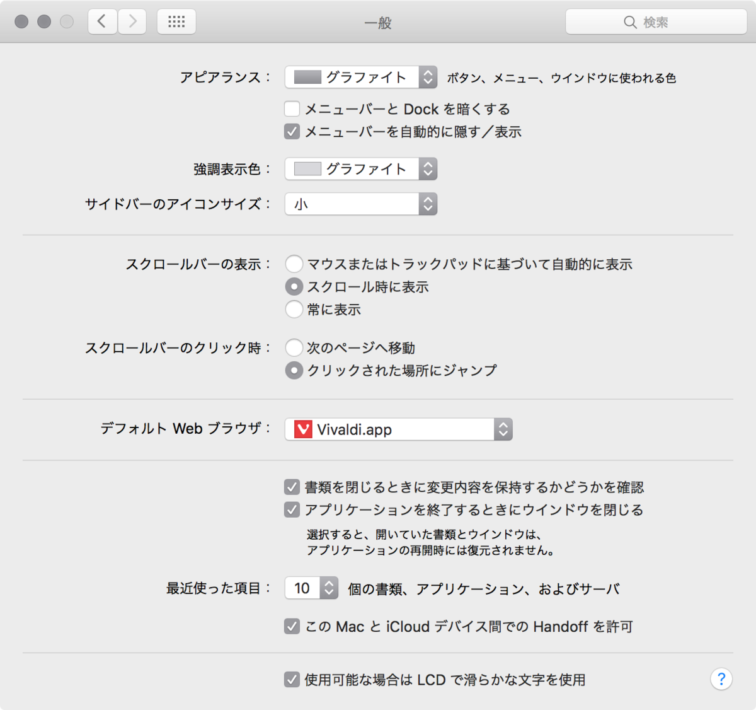Toggle アプリケーションを終了するときにウインドウを閉じる checkbox
This screenshot has height=710, width=756.
point(292,509)
